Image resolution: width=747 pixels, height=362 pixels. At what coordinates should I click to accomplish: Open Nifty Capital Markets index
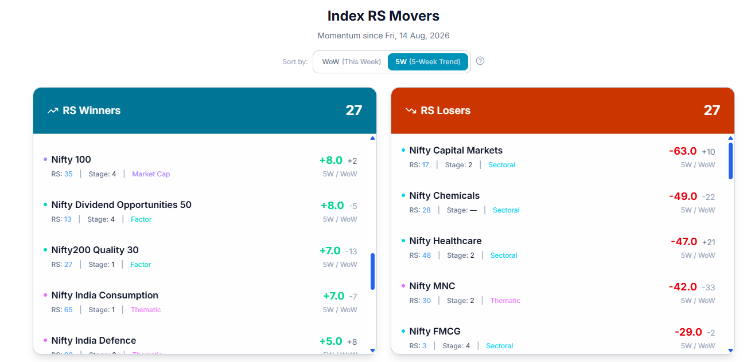[x=456, y=150]
